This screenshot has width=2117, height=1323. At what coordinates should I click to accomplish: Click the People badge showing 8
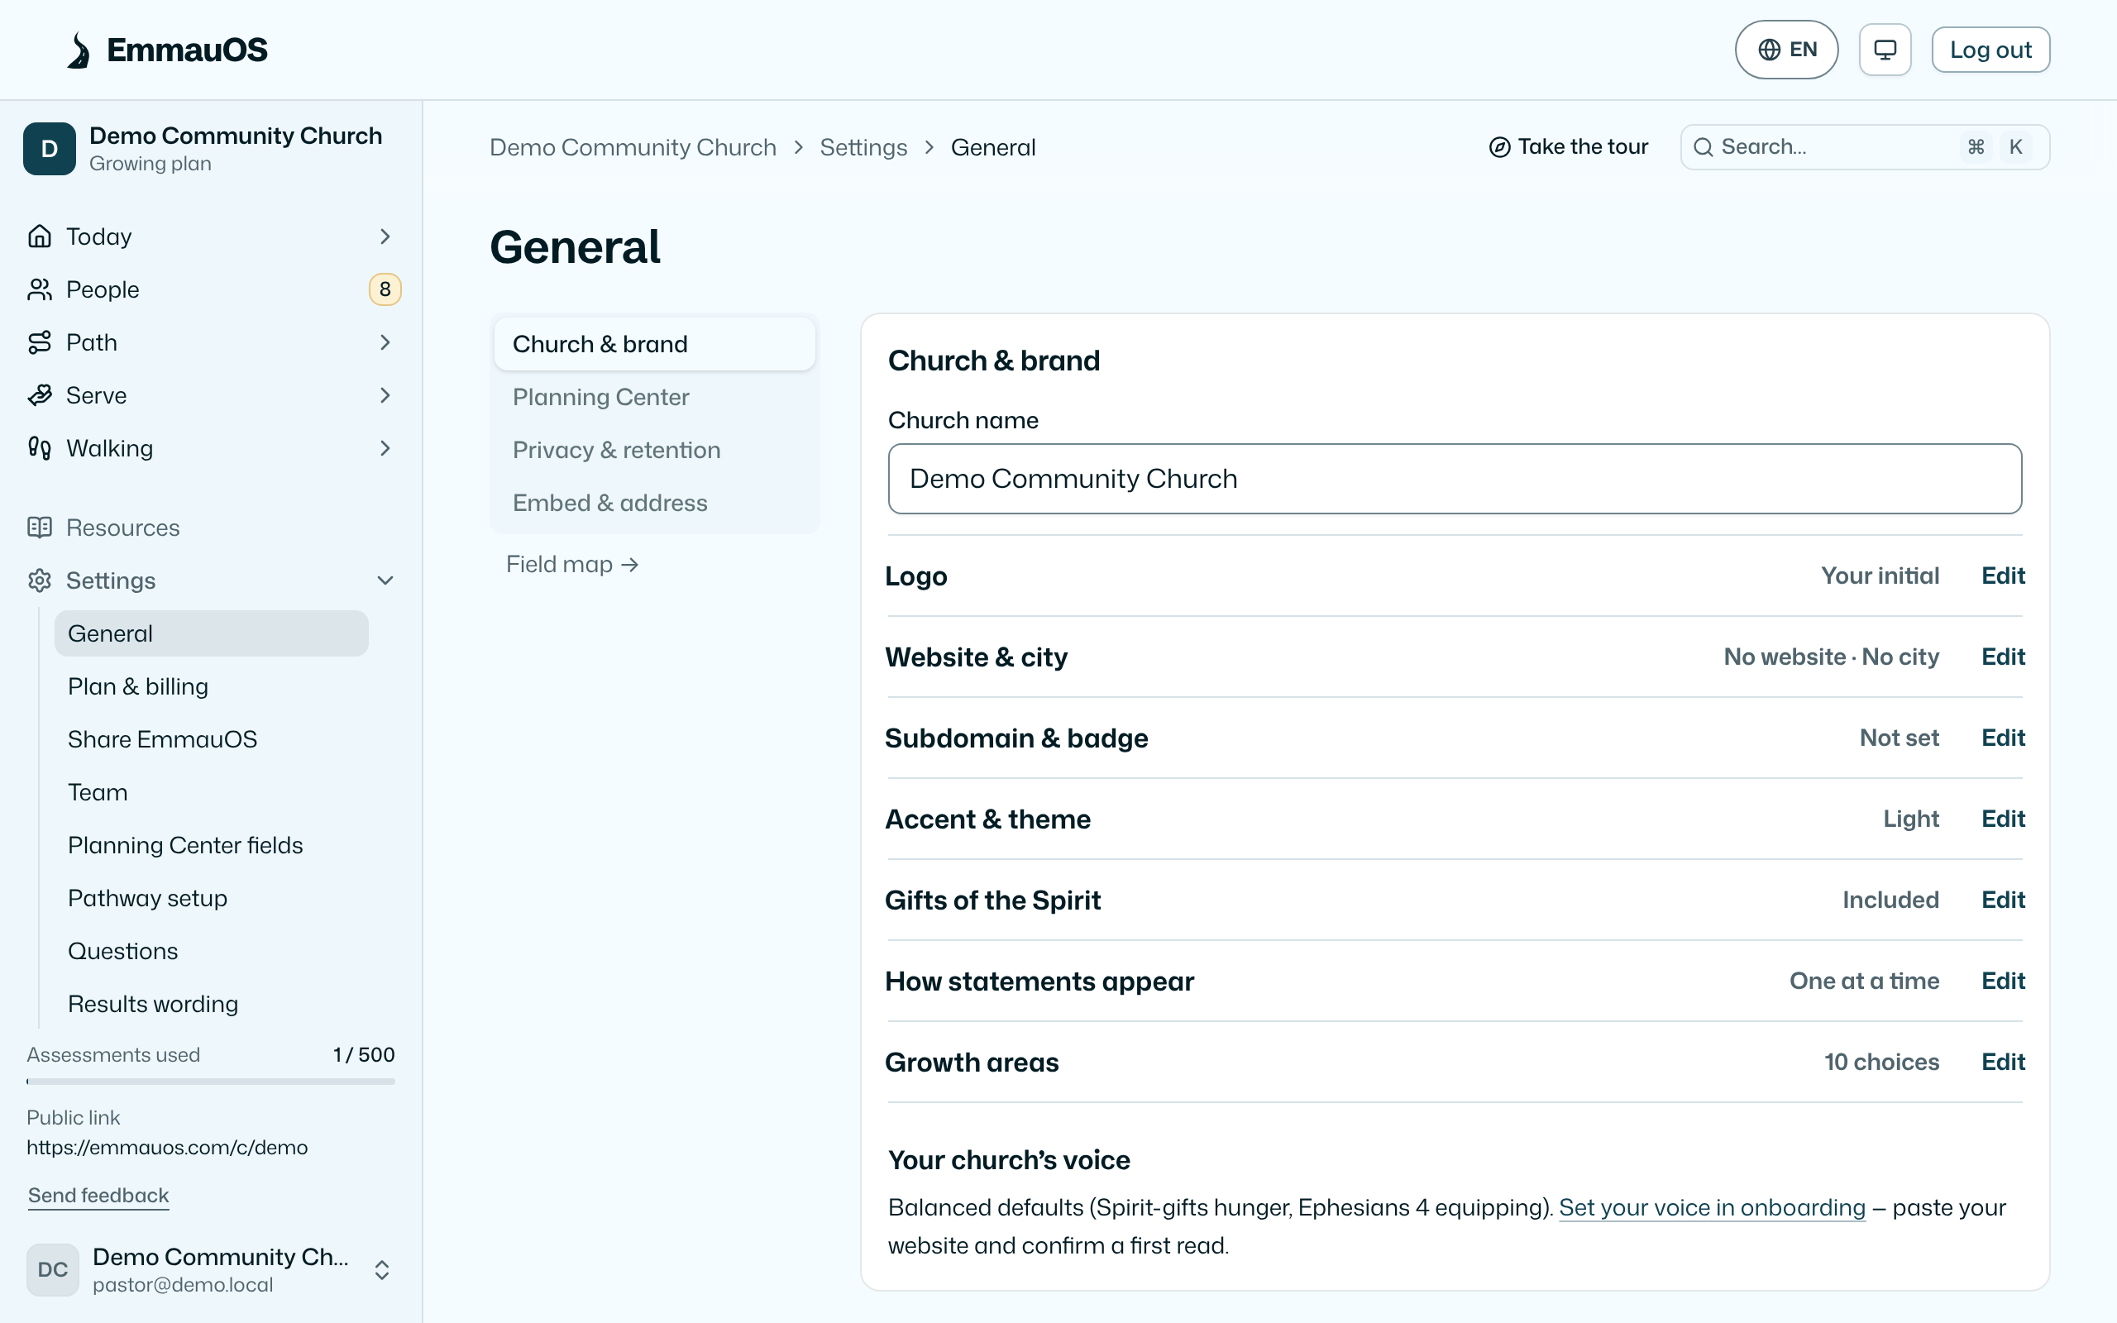pos(385,289)
